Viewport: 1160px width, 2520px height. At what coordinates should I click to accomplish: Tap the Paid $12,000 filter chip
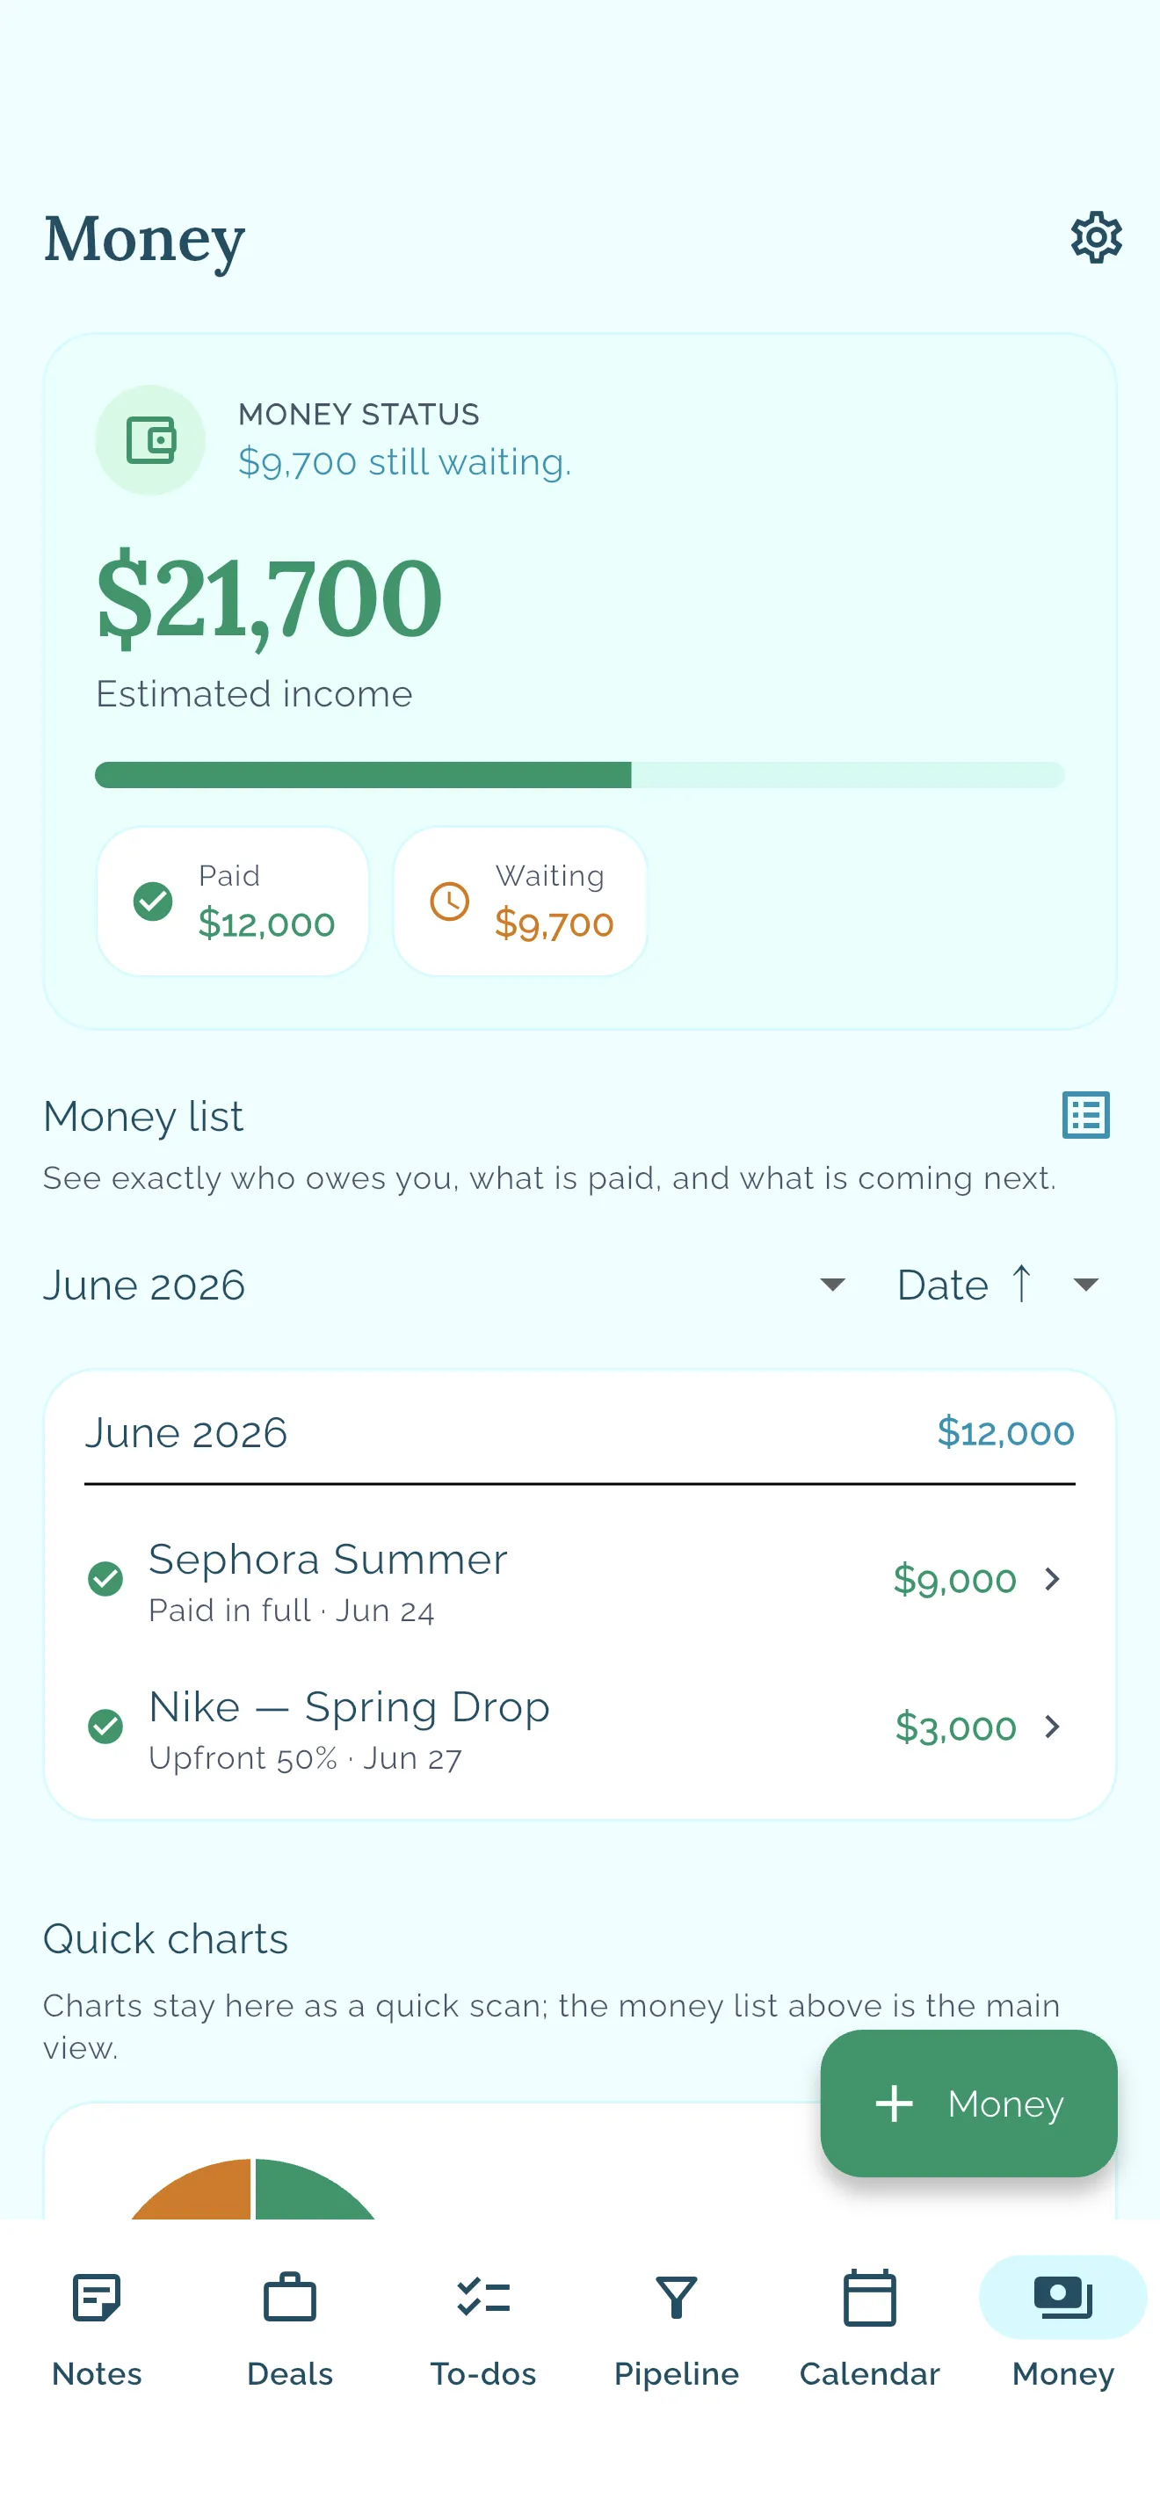tap(233, 901)
